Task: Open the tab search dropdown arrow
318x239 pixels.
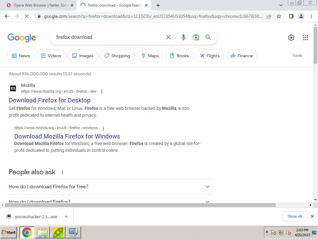Action: [281, 5]
